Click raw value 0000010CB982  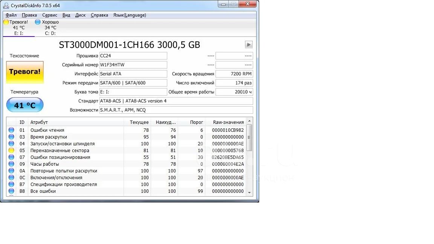228,130
